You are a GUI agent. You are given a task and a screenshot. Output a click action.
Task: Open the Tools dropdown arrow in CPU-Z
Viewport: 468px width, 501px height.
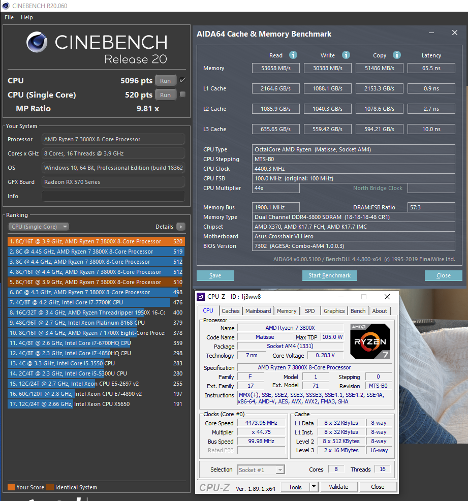click(x=314, y=487)
